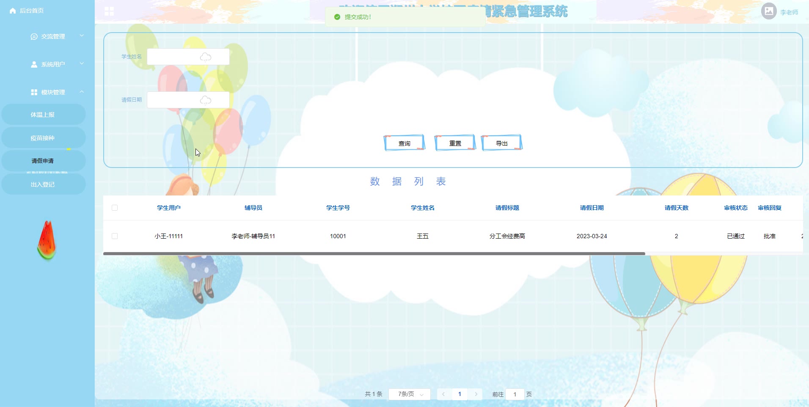Open the 系统用户 menu label

[53, 64]
